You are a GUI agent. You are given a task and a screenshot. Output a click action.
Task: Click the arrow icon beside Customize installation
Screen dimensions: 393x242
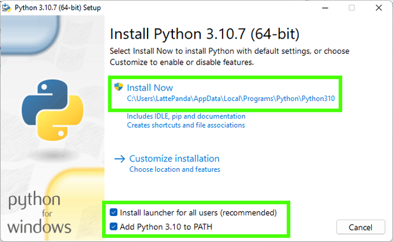pos(120,159)
